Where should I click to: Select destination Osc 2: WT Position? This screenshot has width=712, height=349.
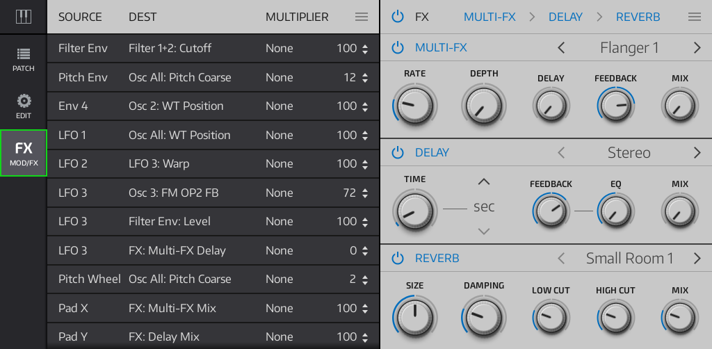(x=176, y=106)
